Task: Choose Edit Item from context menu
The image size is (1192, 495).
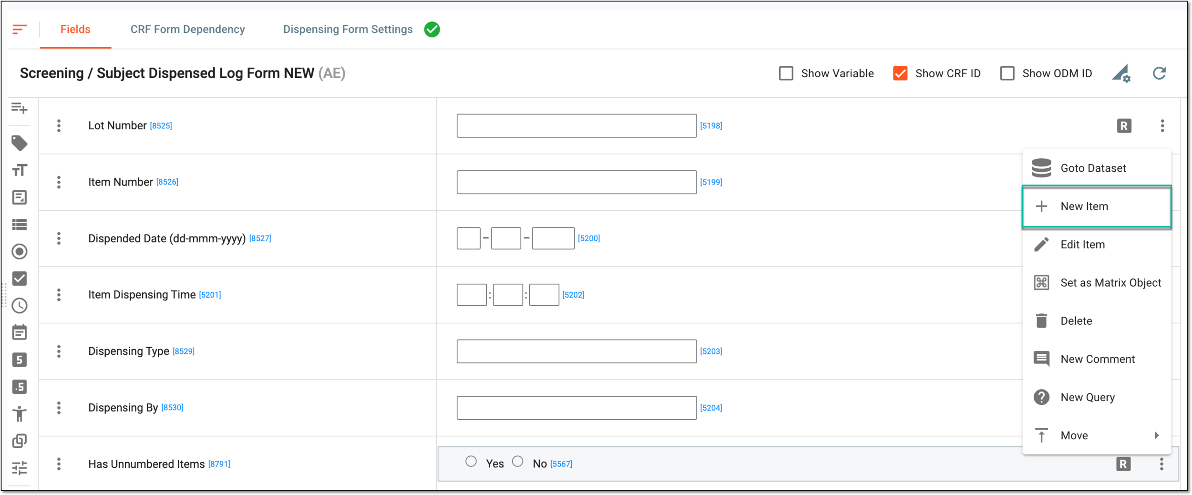Action: click(x=1097, y=245)
